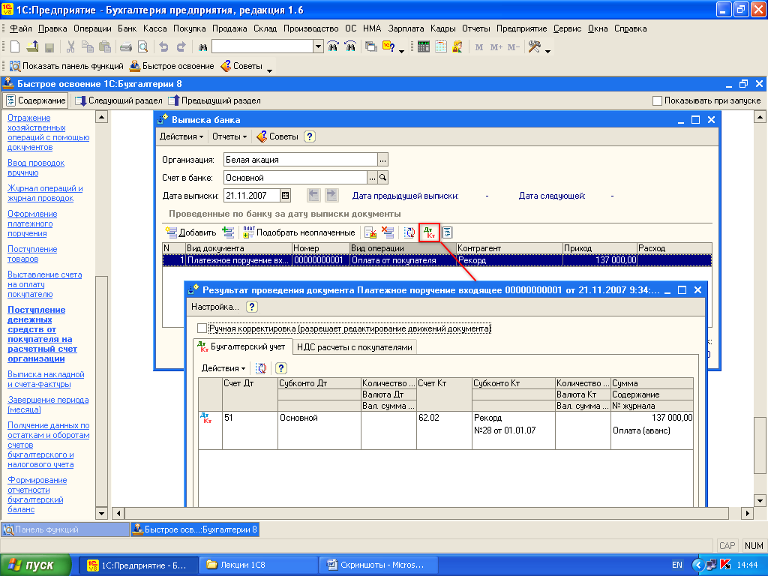Toggle Ручная корректировка checkbox

pos(202,328)
